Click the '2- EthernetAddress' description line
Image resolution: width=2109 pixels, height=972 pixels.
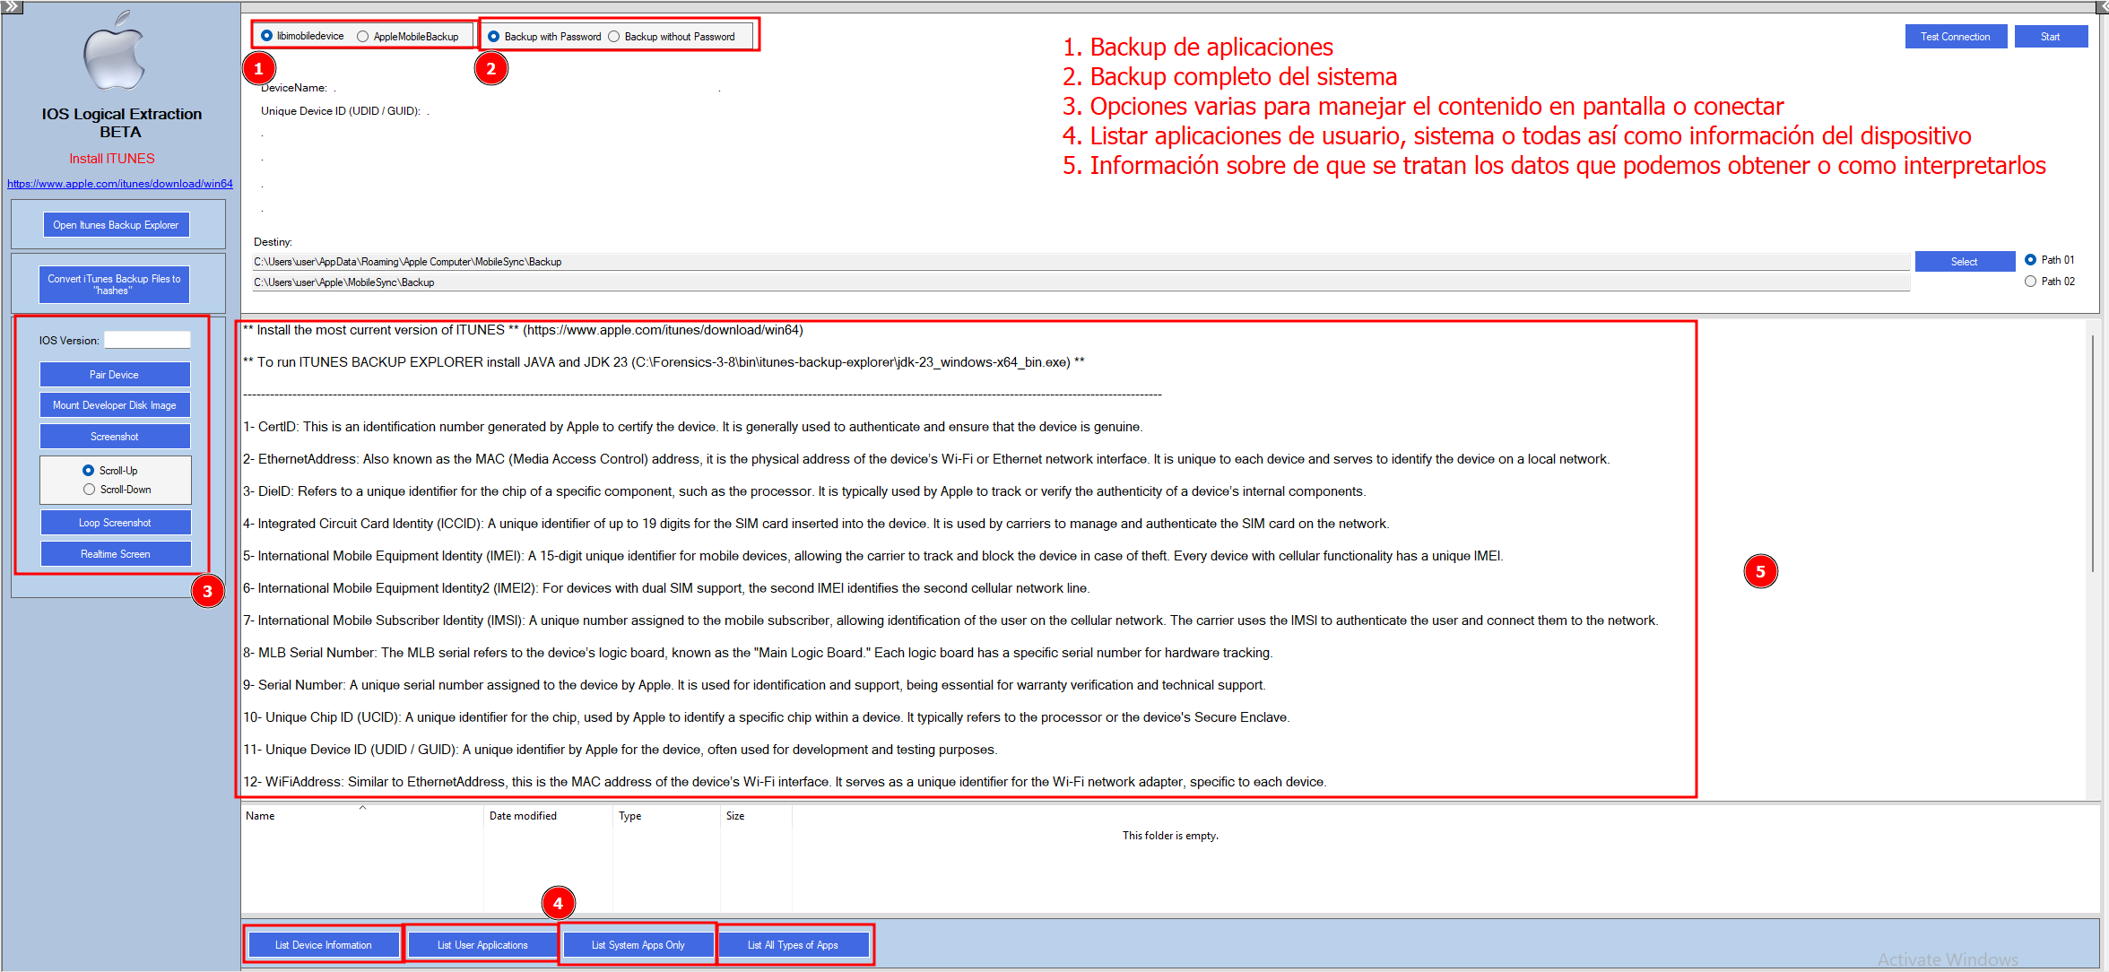point(926,459)
